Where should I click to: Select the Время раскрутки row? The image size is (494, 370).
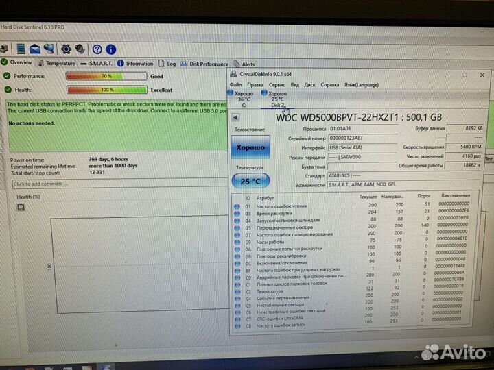click(x=352, y=212)
